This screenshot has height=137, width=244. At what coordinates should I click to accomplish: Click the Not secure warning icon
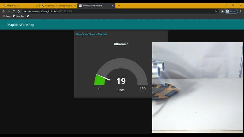point(25,11)
